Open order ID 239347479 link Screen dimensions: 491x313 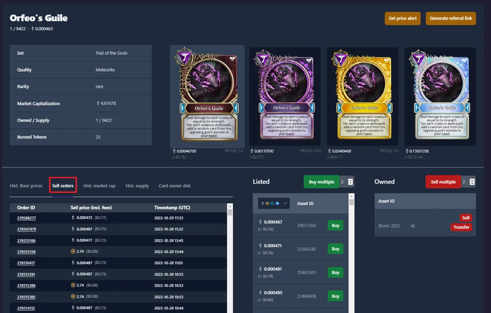coord(26,229)
